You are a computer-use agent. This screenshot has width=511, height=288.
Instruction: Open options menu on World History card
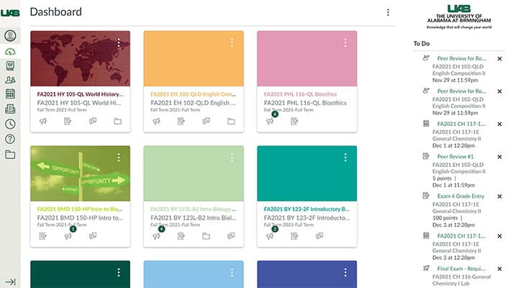click(x=119, y=42)
